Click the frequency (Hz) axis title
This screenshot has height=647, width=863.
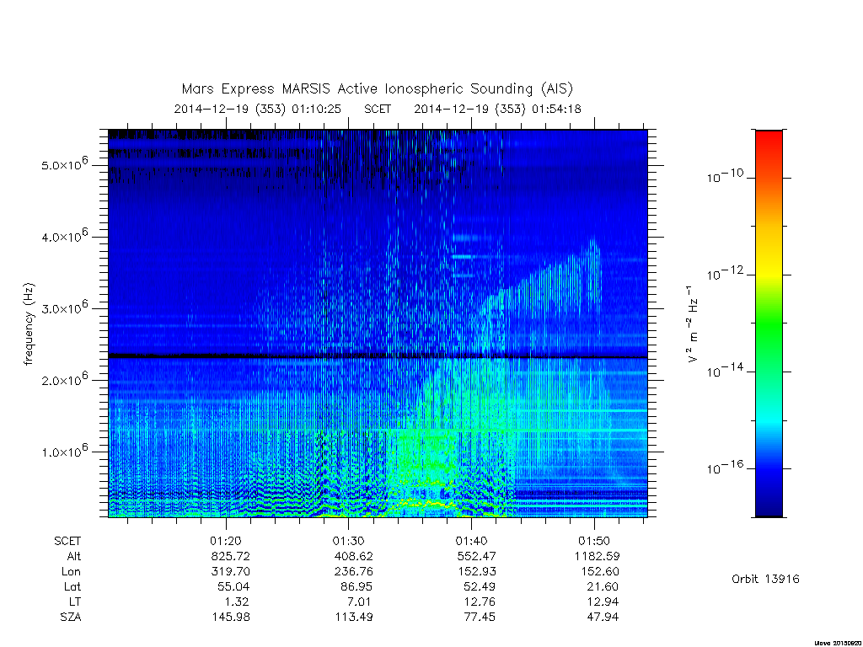29,324
